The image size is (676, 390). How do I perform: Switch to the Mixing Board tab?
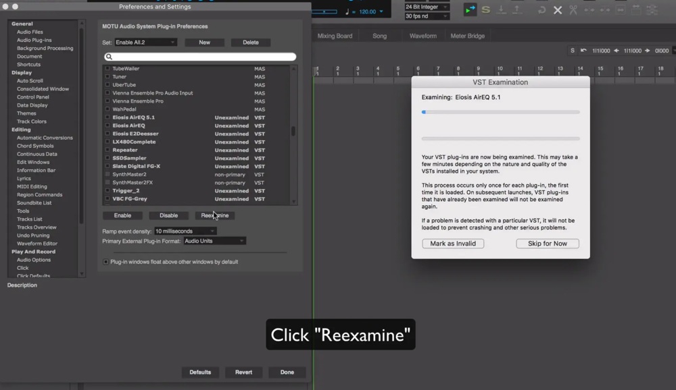pos(335,36)
